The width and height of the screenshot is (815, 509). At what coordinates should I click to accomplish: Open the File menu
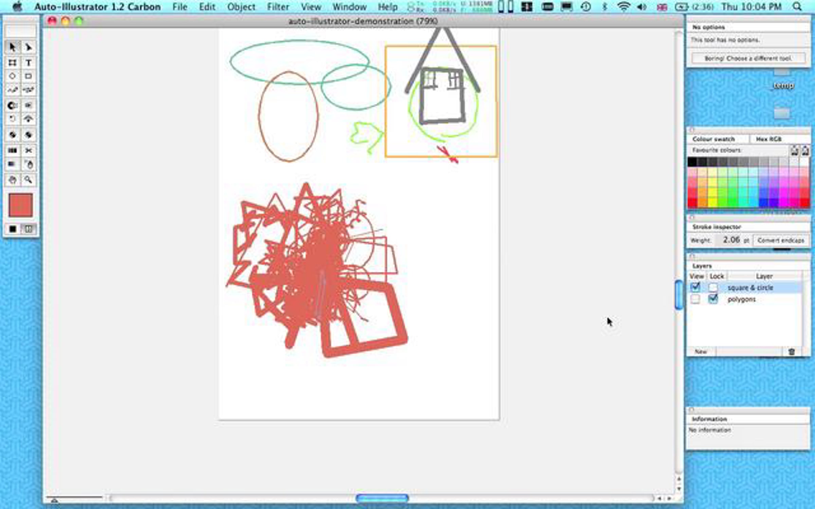180,7
